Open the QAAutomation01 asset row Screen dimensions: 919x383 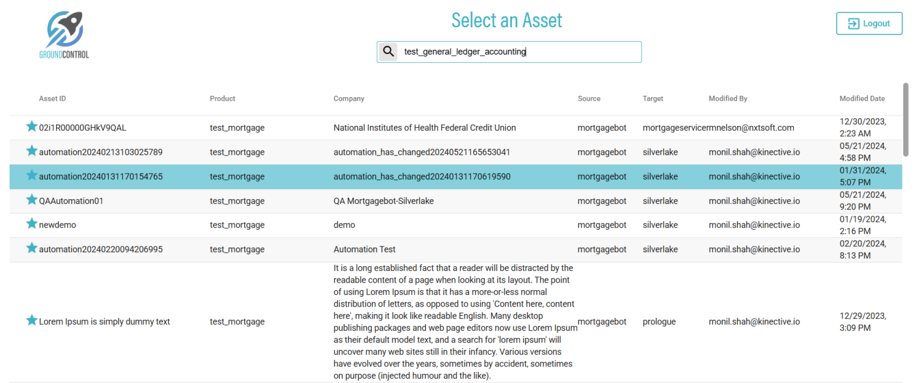click(x=71, y=201)
